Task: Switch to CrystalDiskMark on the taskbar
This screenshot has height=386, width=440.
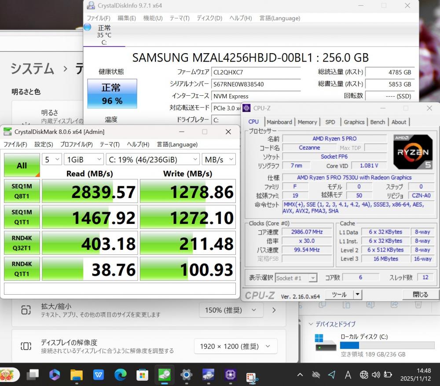Action: tap(165, 375)
